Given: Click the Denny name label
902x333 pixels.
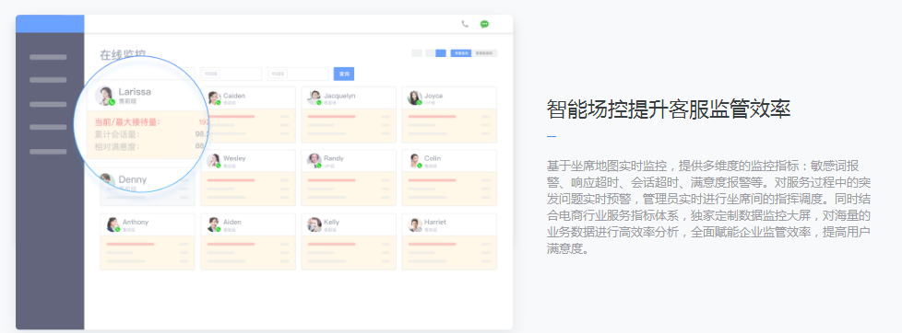Looking at the screenshot, I should 132,179.
